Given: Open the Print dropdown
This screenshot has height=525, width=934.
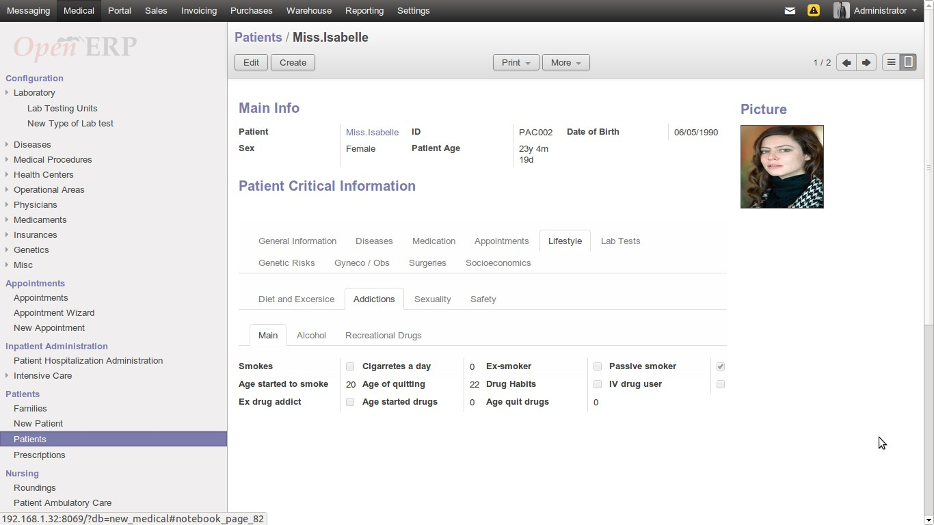Looking at the screenshot, I should (516, 62).
